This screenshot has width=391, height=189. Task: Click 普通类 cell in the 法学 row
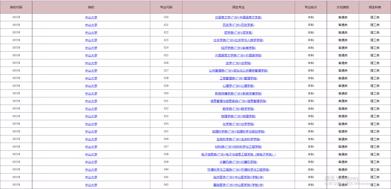point(343,63)
